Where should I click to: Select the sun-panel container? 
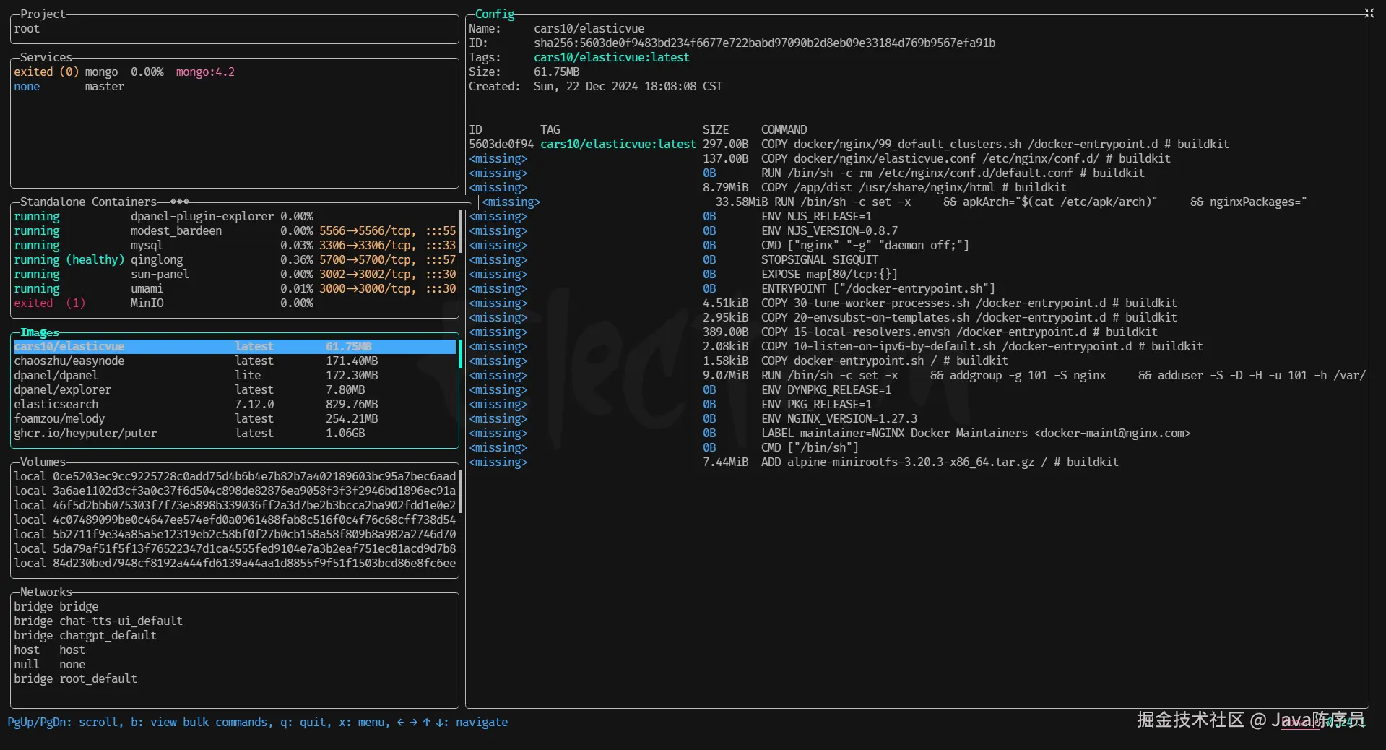[235, 274]
